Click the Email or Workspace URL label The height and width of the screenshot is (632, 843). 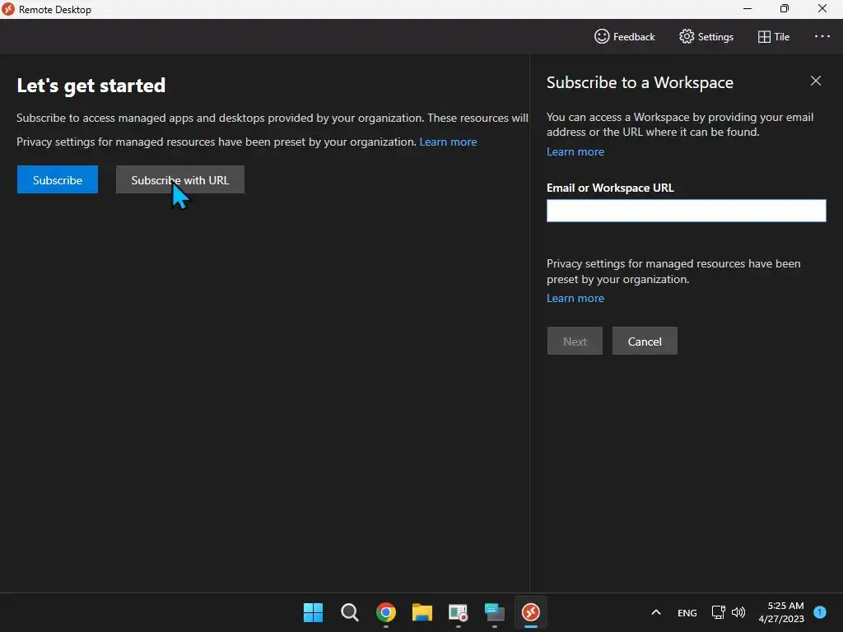click(x=610, y=188)
